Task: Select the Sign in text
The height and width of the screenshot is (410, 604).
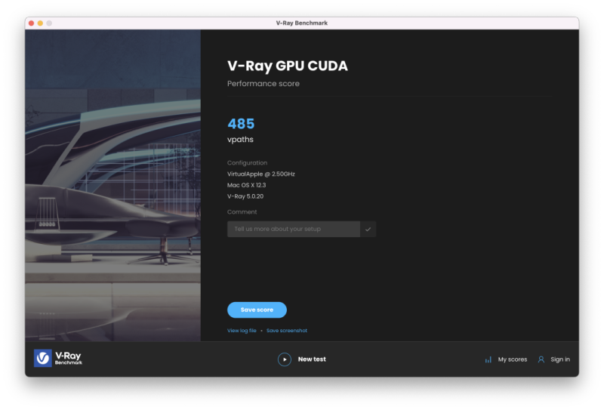Action: click(560, 359)
